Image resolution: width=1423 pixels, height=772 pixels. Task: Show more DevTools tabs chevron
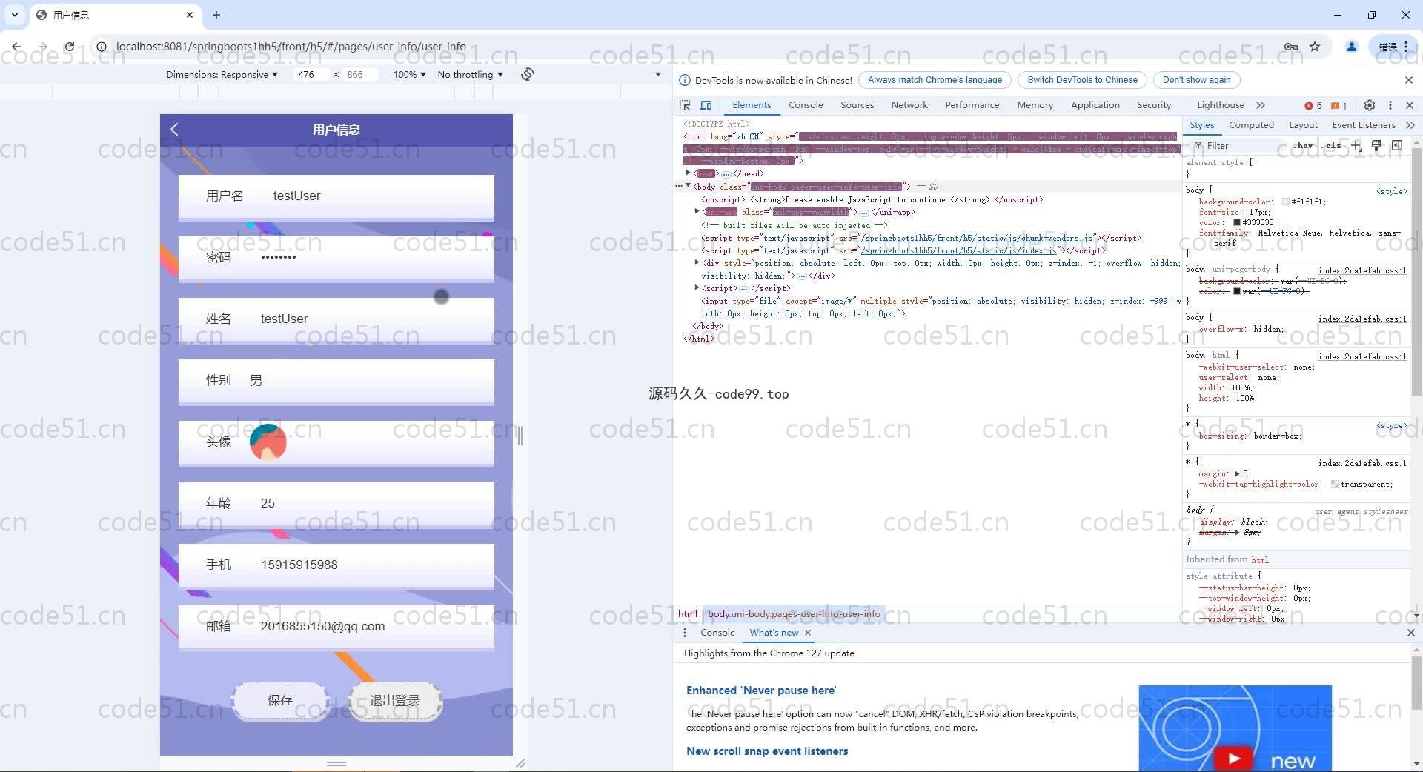[1261, 105]
